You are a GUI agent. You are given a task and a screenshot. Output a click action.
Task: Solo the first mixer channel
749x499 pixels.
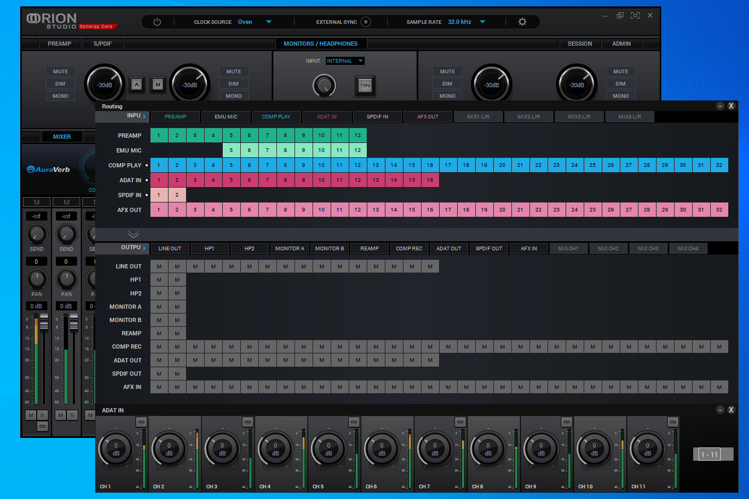click(43, 415)
